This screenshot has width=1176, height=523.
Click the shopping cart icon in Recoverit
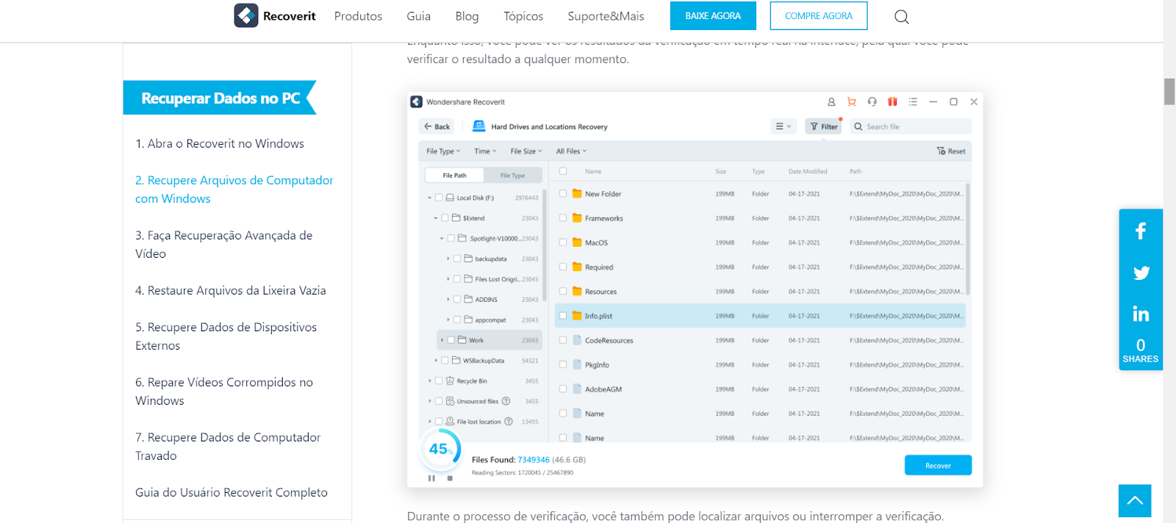(851, 102)
